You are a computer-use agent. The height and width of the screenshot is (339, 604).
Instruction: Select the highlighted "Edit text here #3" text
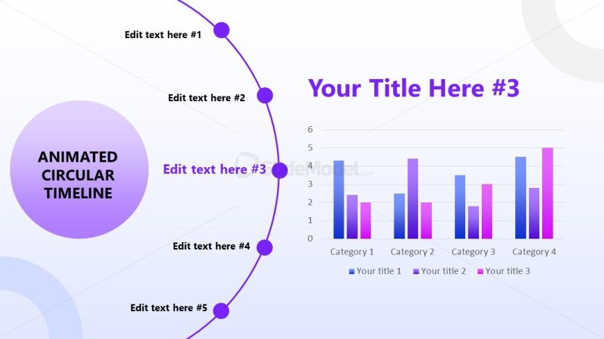click(215, 169)
